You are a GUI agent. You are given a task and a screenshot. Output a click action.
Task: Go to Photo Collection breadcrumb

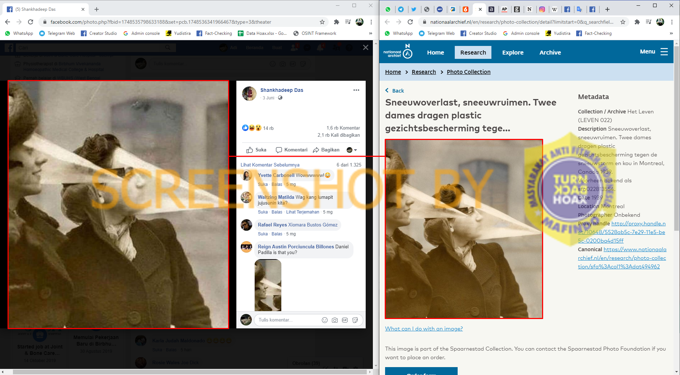pos(468,72)
